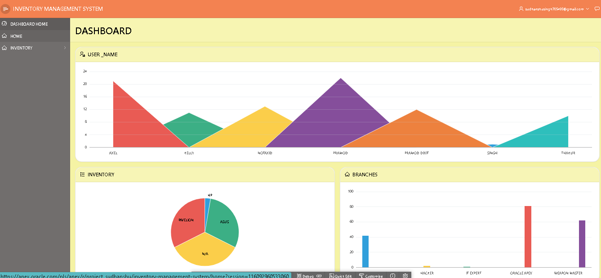Click the info icon on developer toolbar
Viewport: 601px width, 278px height.
point(392,275)
